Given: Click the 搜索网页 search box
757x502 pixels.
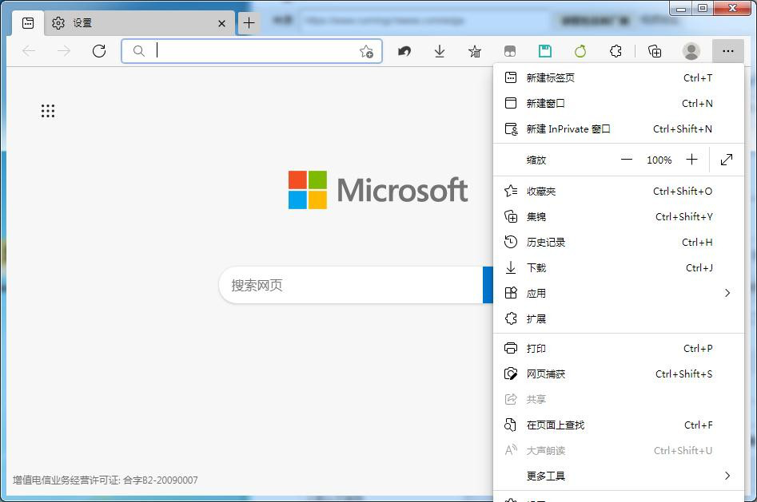Looking at the screenshot, I should pos(352,285).
